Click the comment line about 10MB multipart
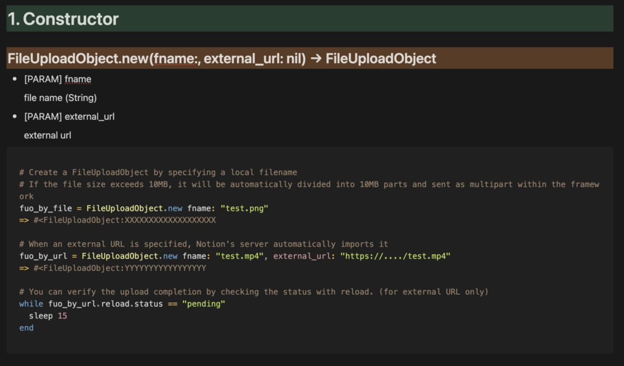This screenshot has width=624, height=366. (309, 190)
